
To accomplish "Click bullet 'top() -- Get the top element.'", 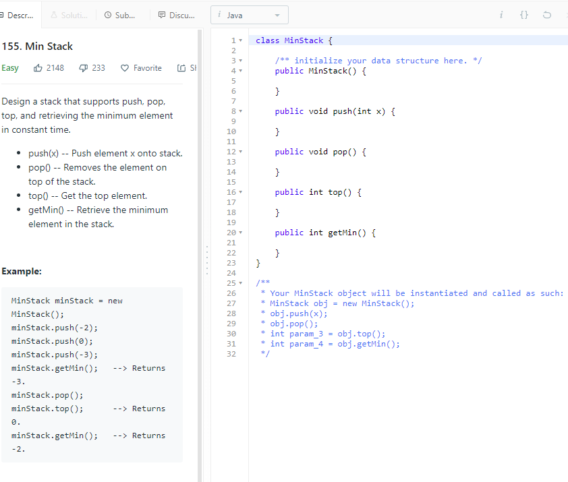I will pyautogui.click(x=88, y=196).
